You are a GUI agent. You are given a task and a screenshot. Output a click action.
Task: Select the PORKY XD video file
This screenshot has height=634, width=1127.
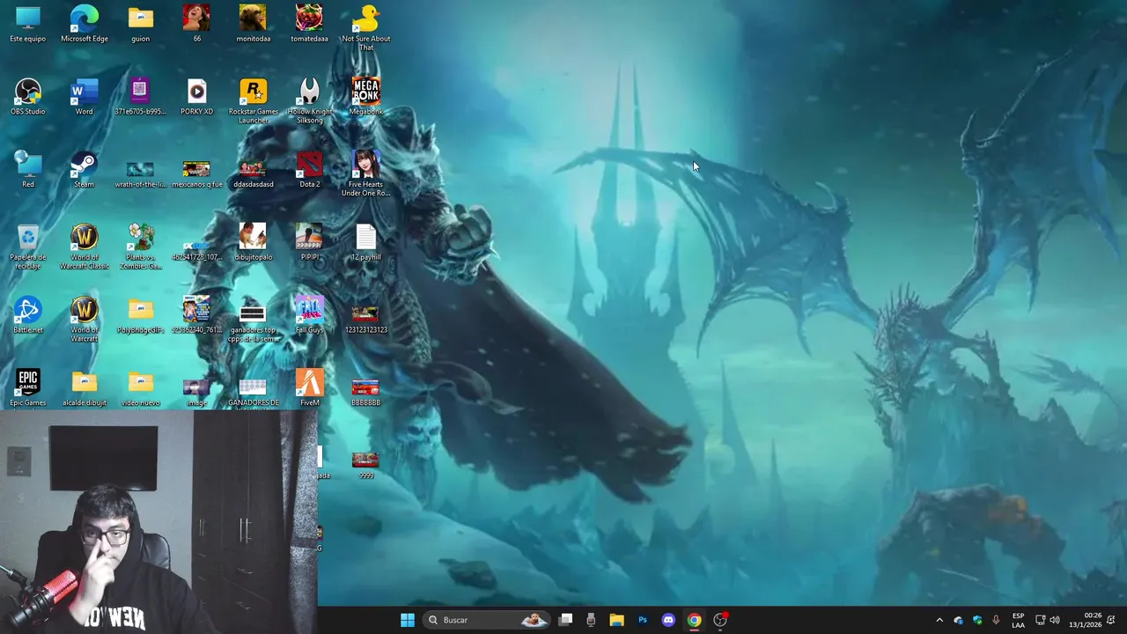[196, 97]
